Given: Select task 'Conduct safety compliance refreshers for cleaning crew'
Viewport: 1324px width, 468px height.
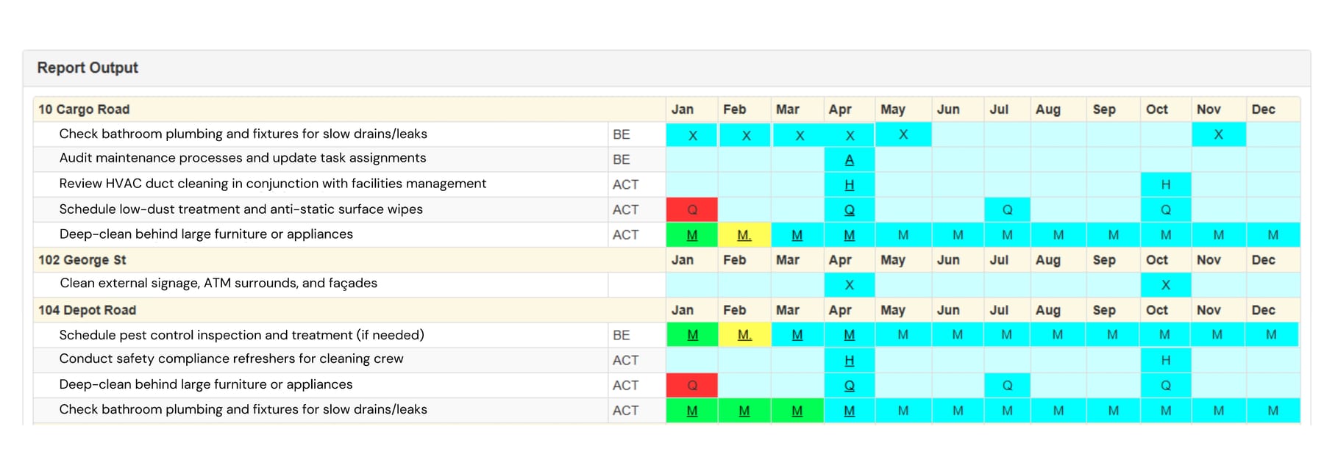Looking at the screenshot, I should pyautogui.click(x=232, y=359).
